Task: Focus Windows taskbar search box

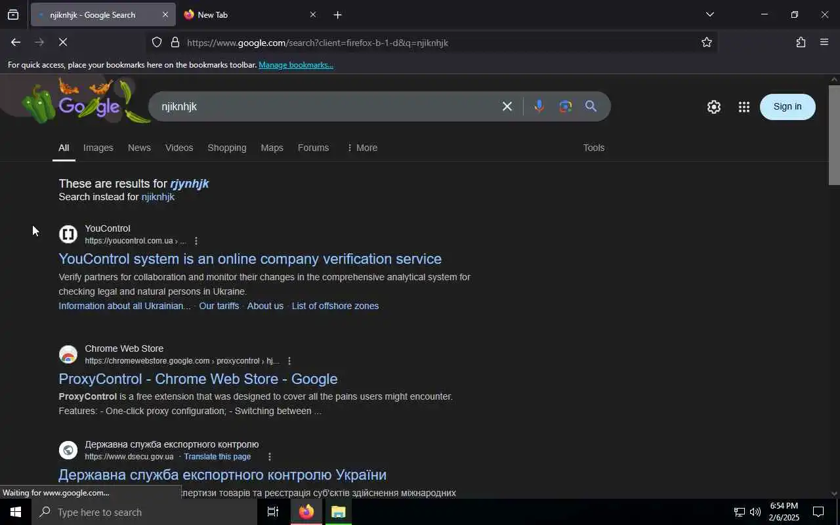Action: (144, 512)
